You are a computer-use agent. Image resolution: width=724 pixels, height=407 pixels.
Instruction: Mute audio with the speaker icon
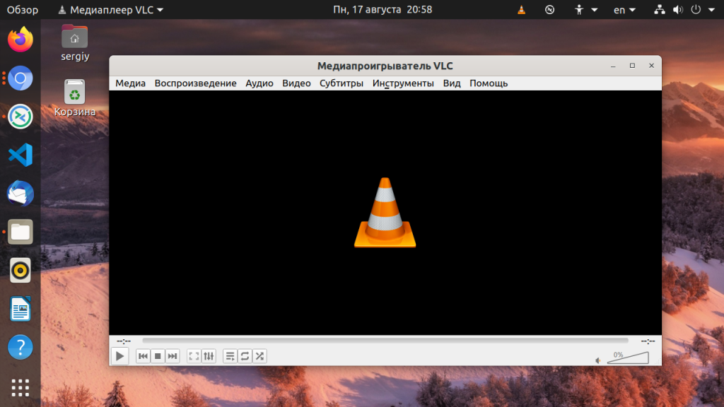(598, 360)
